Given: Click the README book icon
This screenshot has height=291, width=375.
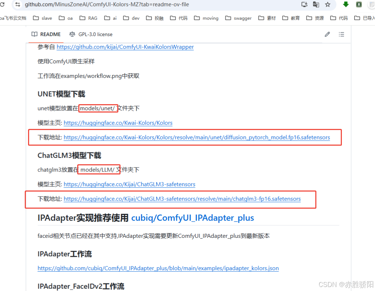Looking at the screenshot, I should tap(35, 34).
